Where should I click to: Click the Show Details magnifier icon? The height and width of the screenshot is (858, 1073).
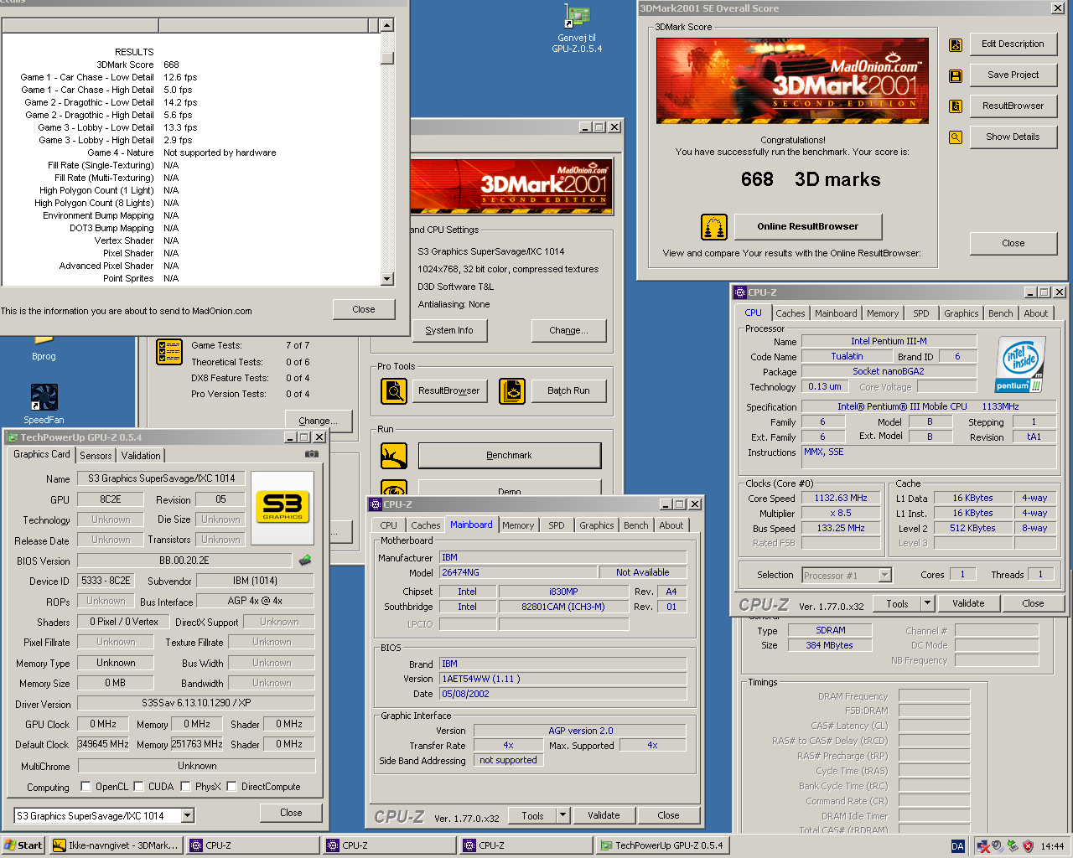(x=956, y=137)
